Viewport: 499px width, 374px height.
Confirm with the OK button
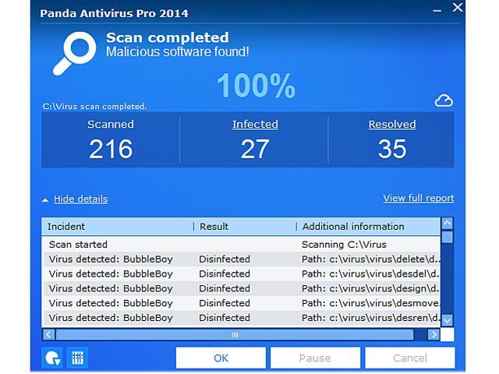pyautogui.click(x=221, y=358)
